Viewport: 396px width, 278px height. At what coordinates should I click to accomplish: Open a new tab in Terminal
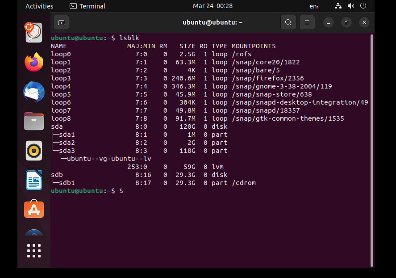tap(61, 22)
